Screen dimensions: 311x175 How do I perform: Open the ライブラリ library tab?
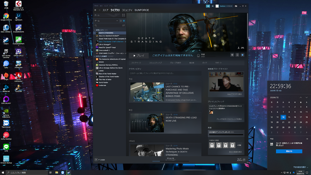click(115, 10)
